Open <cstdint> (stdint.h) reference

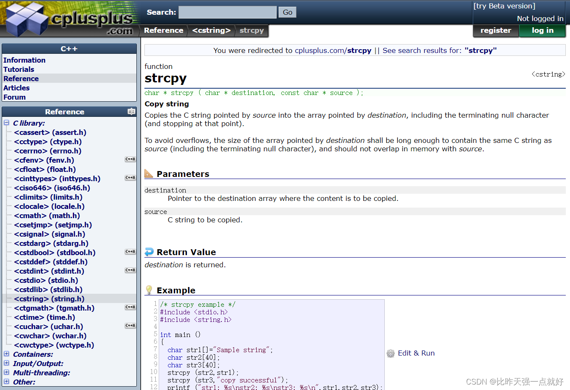49,271
